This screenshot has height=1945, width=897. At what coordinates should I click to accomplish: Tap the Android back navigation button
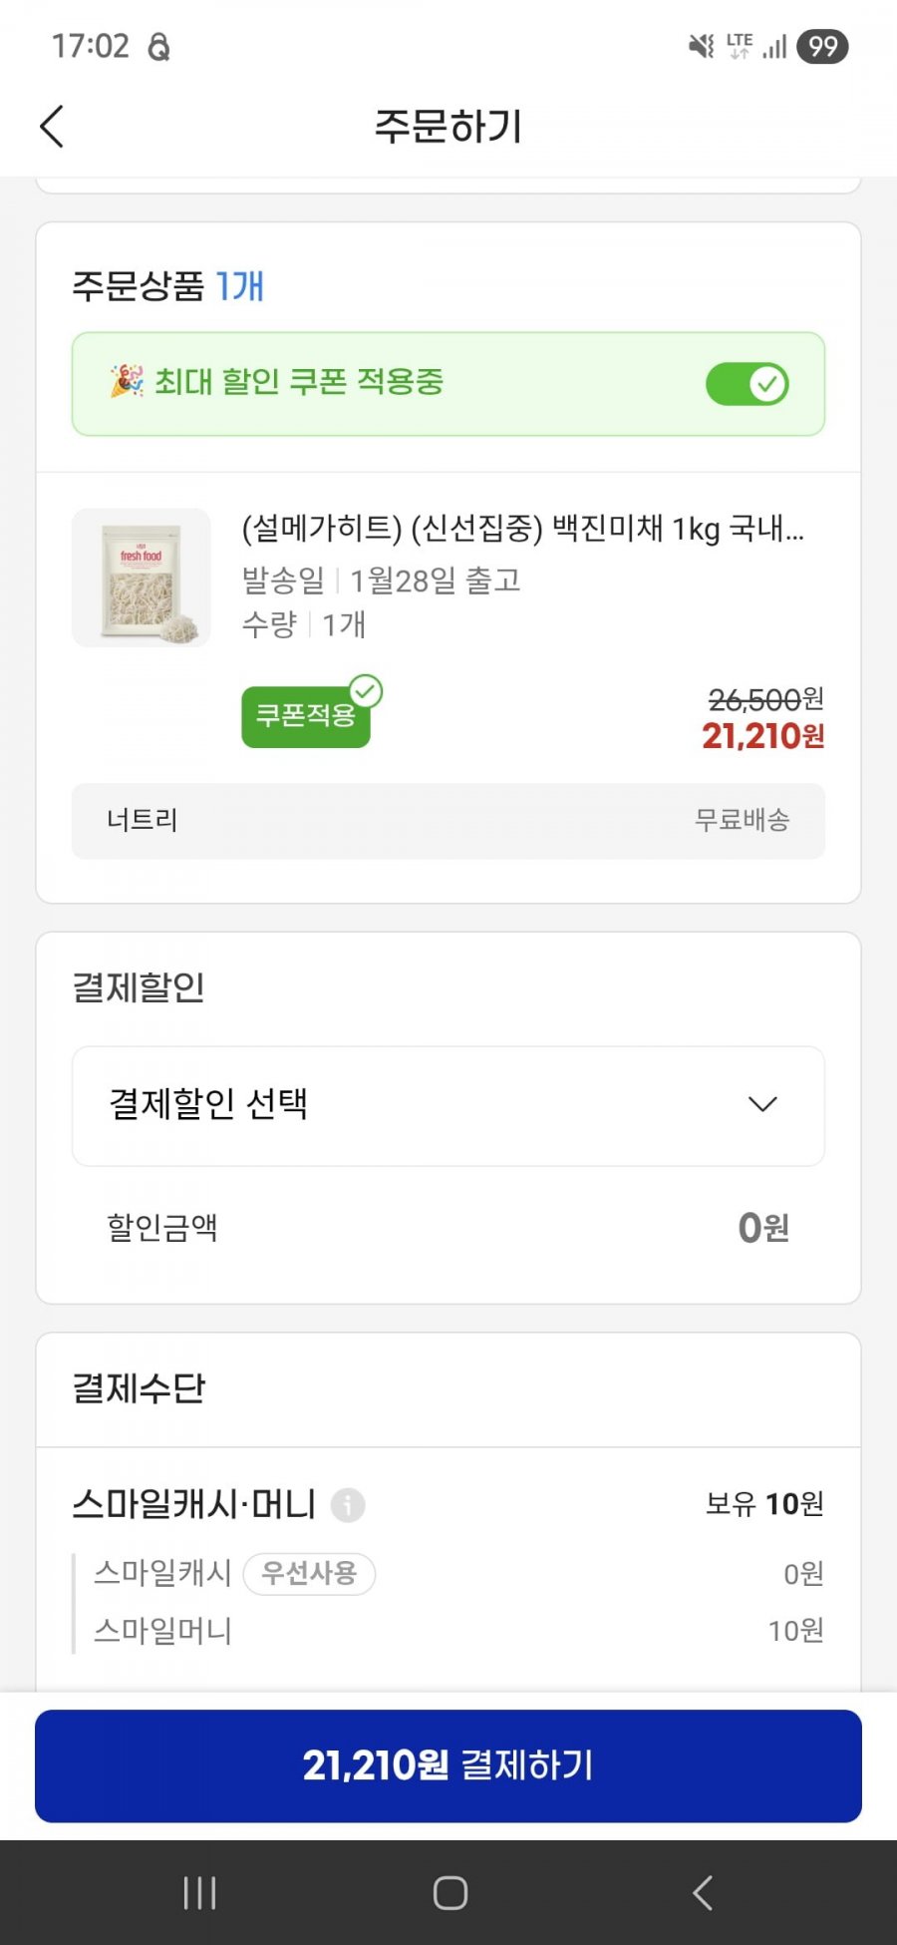point(702,1892)
